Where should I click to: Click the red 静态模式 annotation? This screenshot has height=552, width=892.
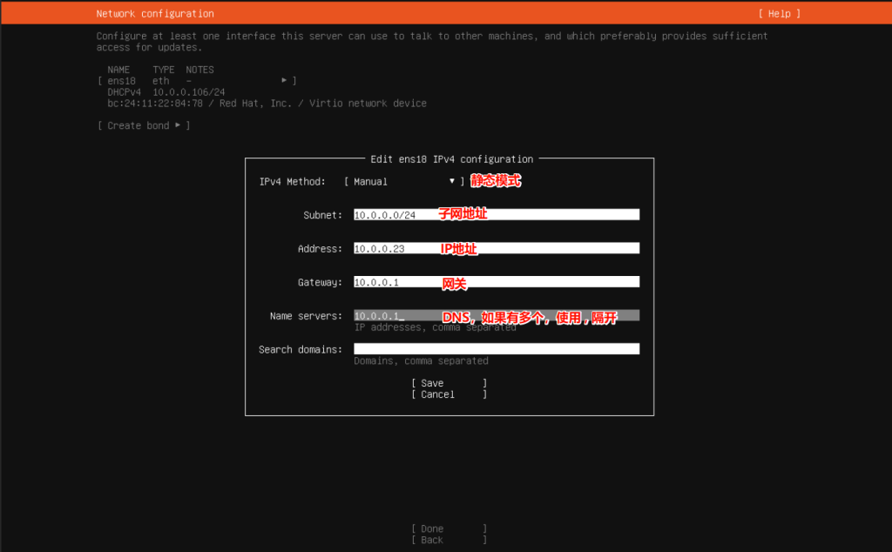click(496, 181)
